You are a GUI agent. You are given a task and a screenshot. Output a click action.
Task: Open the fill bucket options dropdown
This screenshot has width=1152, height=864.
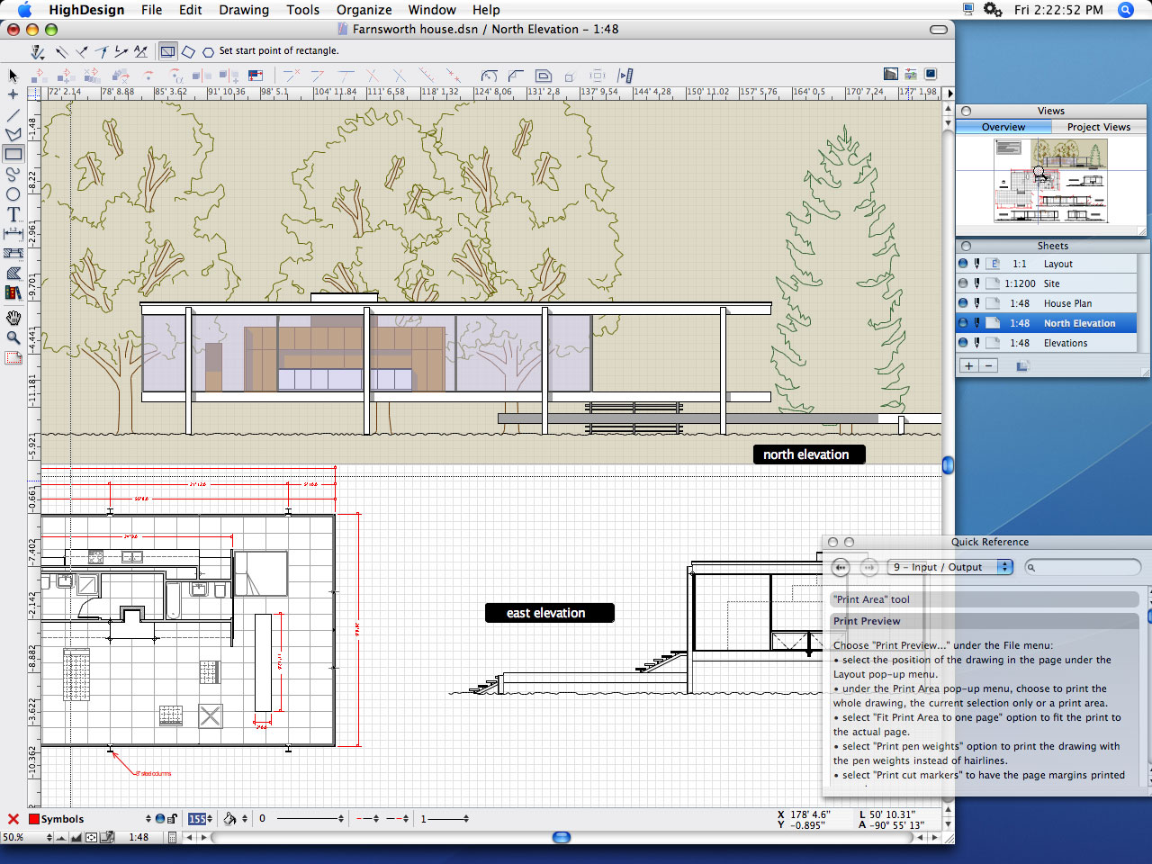(x=245, y=819)
